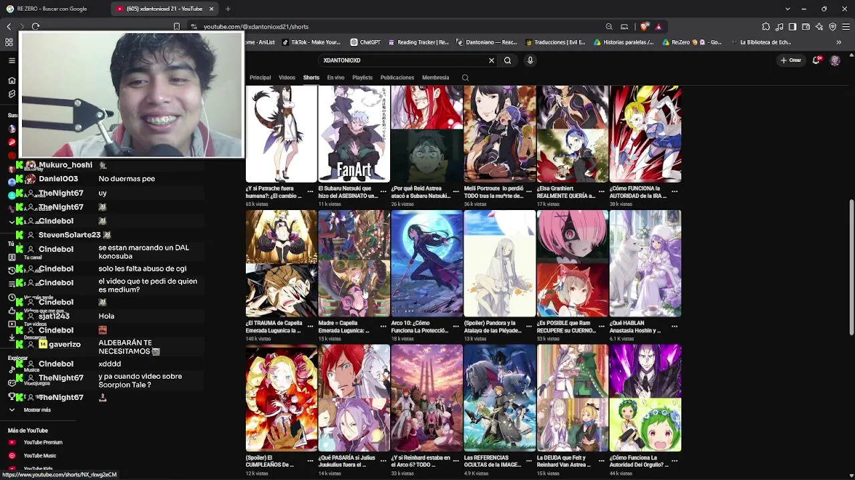855x480 pixels.
Task: Open the Brave Wallet icon
Action: [806, 27]
